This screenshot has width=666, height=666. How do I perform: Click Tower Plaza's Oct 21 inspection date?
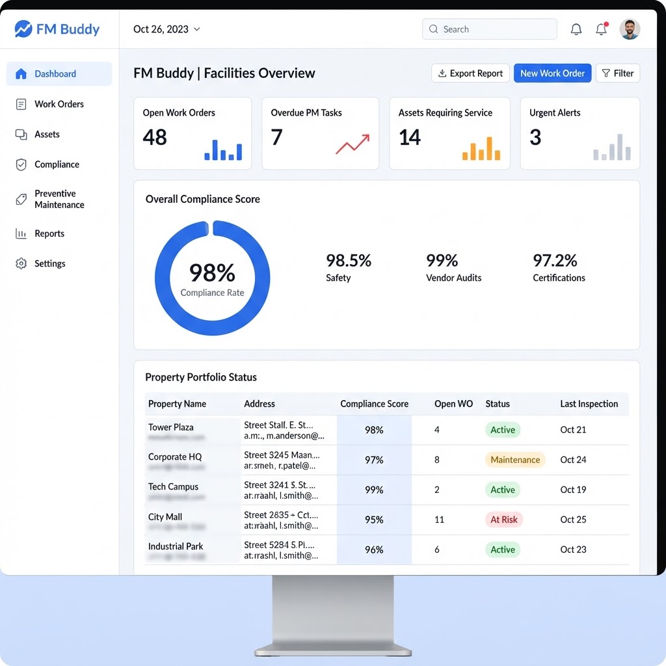(573, 430)
